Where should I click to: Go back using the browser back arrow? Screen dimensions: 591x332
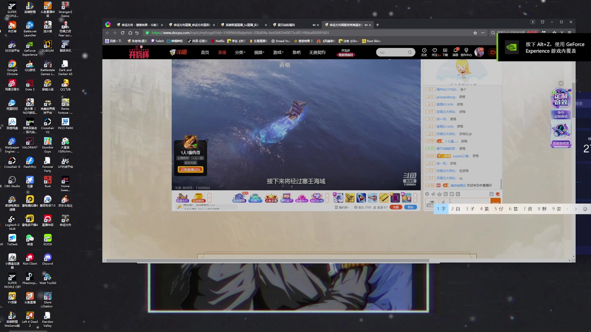(107, 33)
